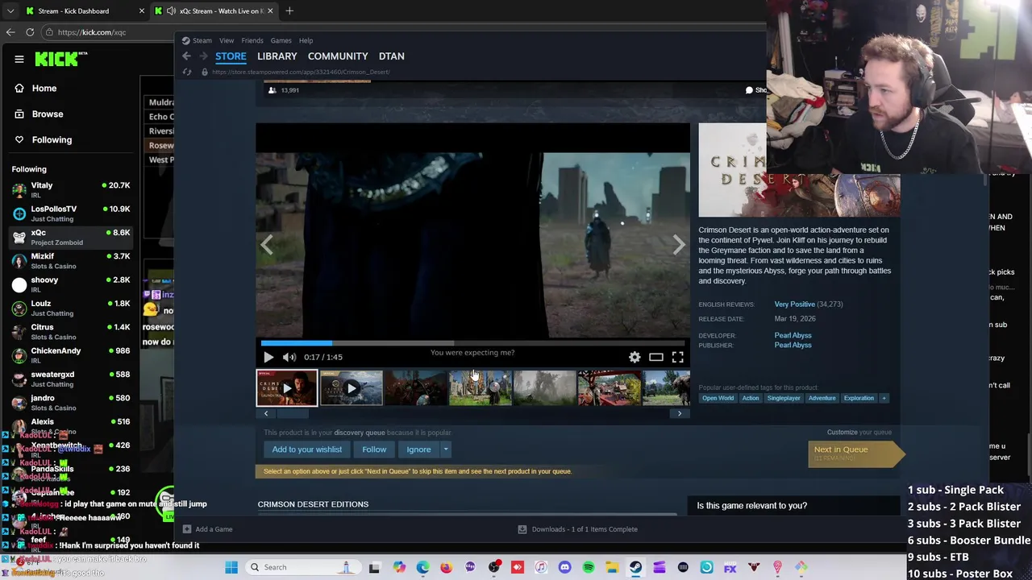This screenshot has width=1032, height=580.
Task: Expand more tags with plus button
Action: click(884, 398)
